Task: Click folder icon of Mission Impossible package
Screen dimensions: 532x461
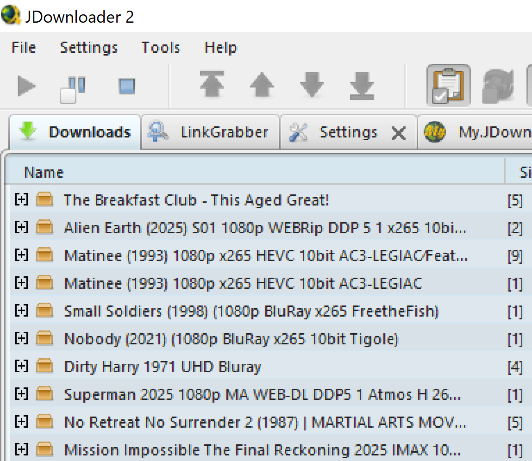Action: [44, 450]
